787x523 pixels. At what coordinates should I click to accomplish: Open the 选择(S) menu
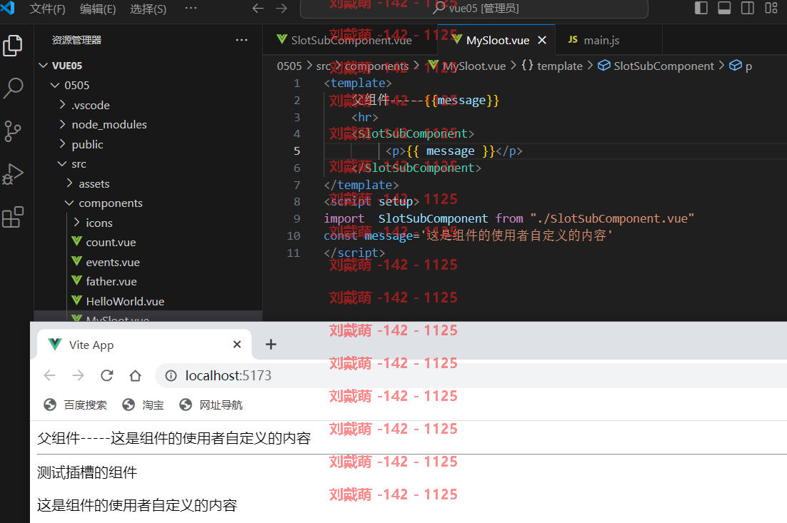[148, 9]
